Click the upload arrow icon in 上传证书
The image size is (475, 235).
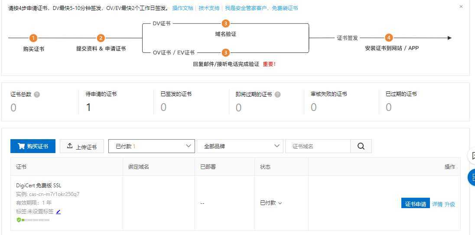pyautogui.click(x=70, y=146)
